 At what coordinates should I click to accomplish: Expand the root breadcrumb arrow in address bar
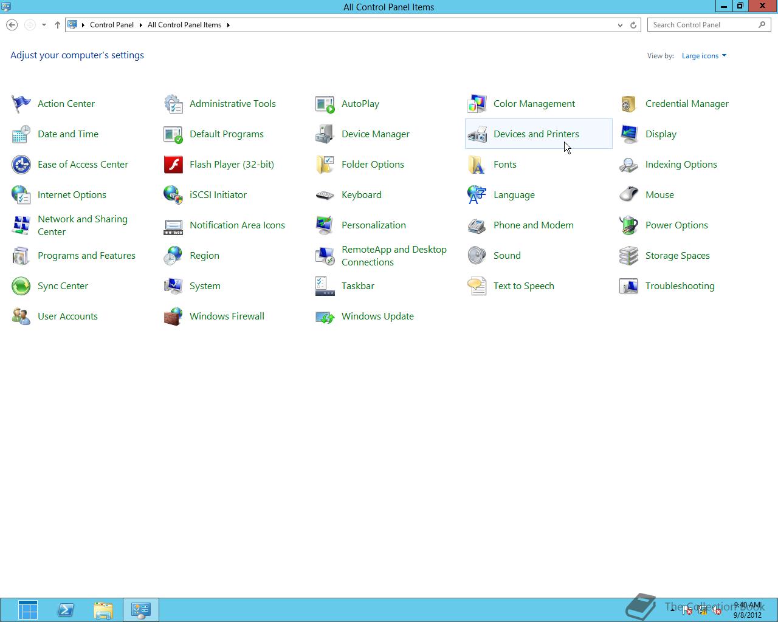[x=83, y=25]
